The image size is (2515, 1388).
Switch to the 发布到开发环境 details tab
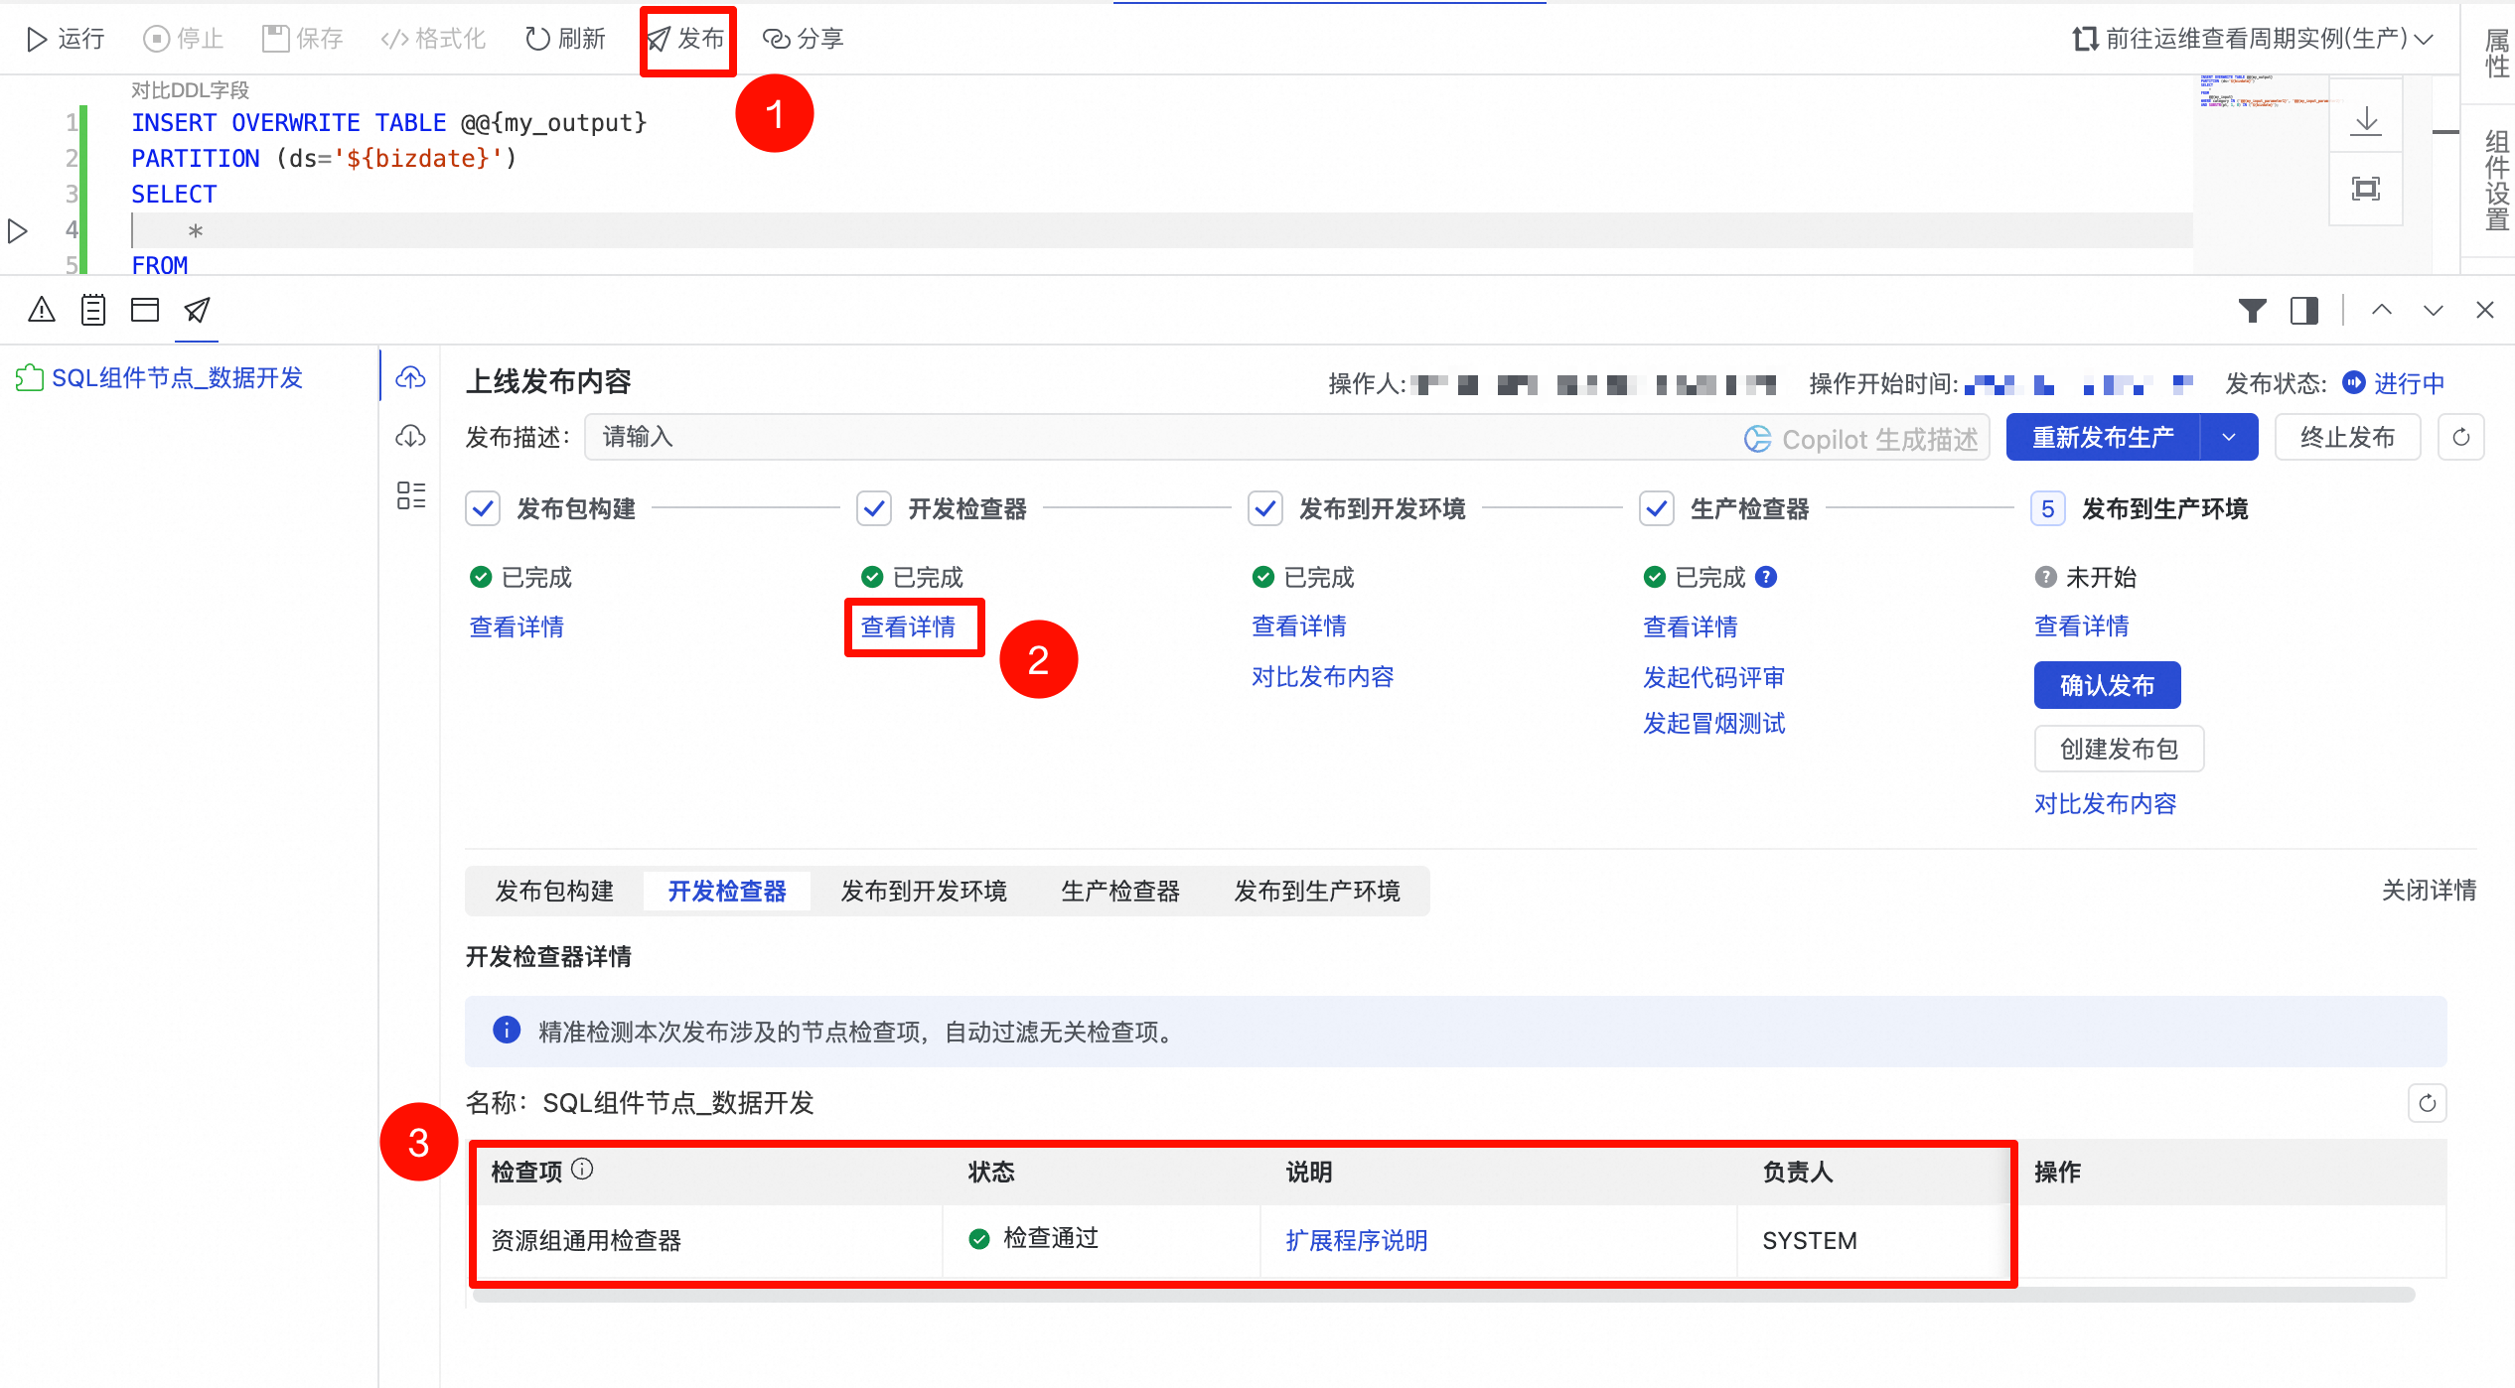[x=923, y=891]
